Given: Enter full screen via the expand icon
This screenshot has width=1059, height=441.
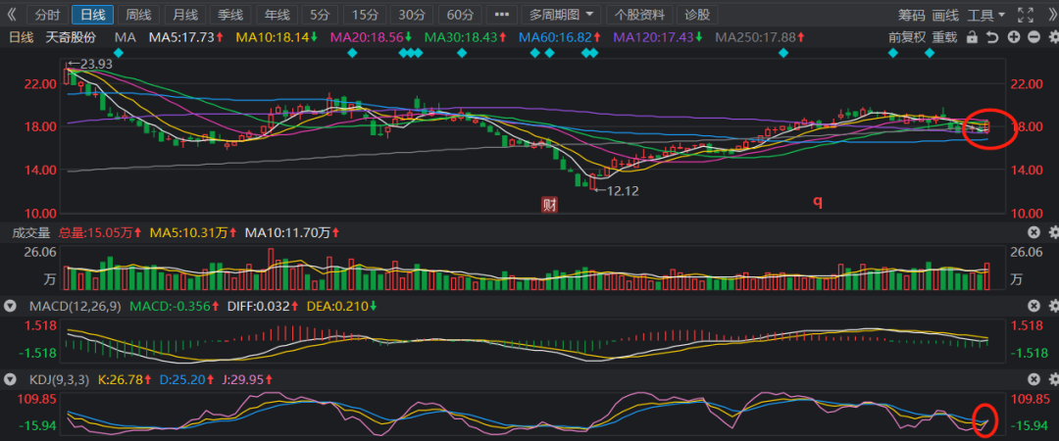Looking at the screenshot, I should coord(1026,15).
